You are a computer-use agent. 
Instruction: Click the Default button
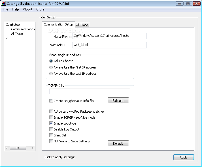coord(118,143)
